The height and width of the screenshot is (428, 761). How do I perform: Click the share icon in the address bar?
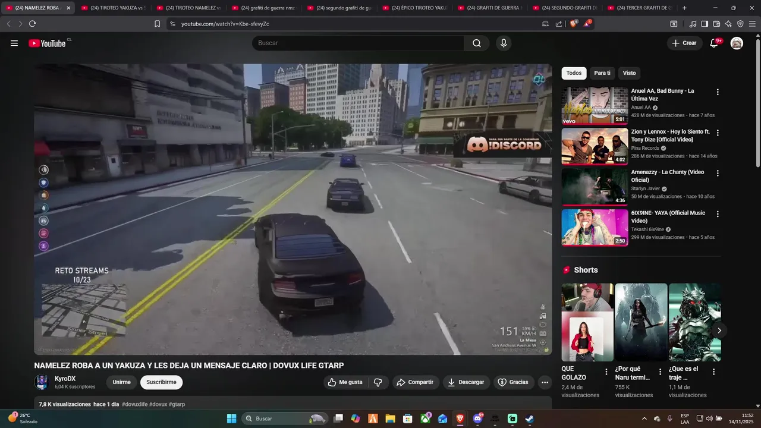tap(559, 24)
